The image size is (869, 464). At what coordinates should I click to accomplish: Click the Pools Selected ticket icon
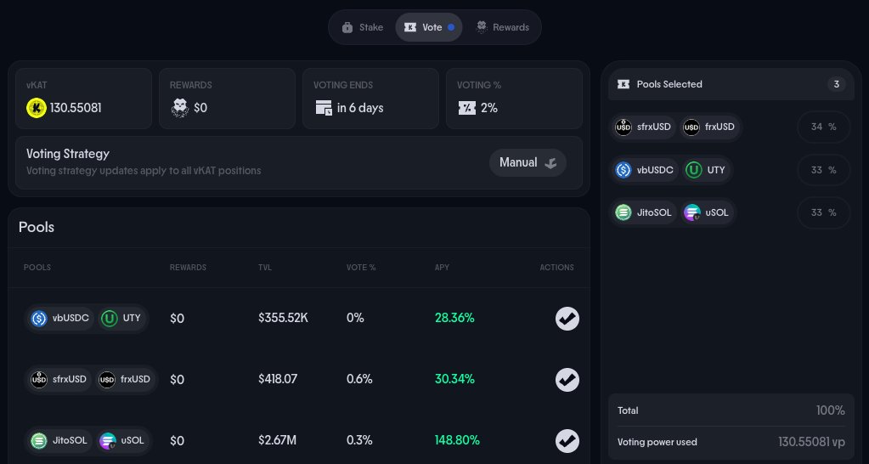point(624,84)
